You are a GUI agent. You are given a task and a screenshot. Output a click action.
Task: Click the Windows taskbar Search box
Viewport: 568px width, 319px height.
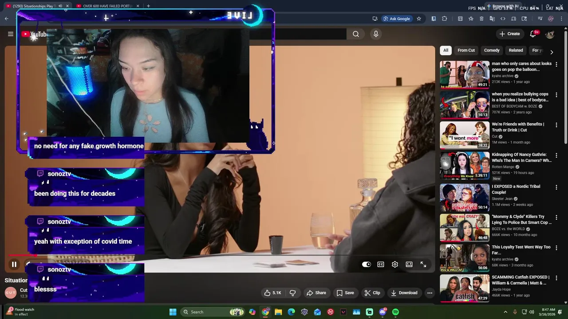[x=213, y=312]
